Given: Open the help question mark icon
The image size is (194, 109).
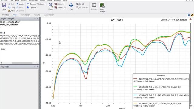Looking at the screenshot, I should [189, 15].
